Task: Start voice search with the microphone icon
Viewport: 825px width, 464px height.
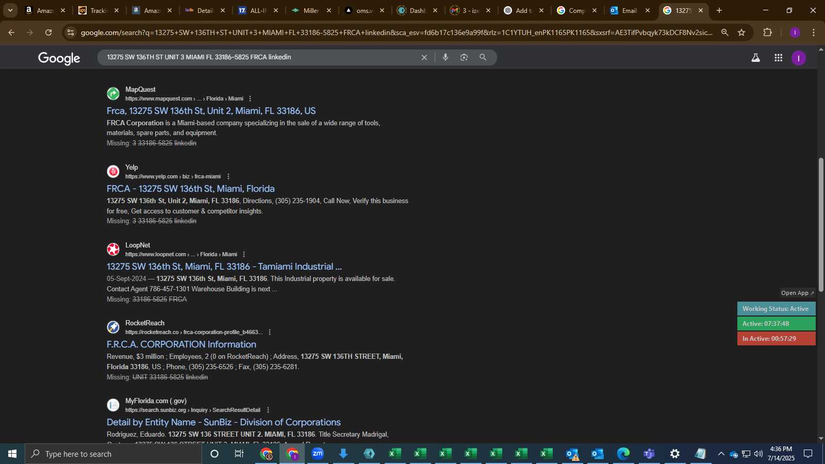Action: point(445,57)
